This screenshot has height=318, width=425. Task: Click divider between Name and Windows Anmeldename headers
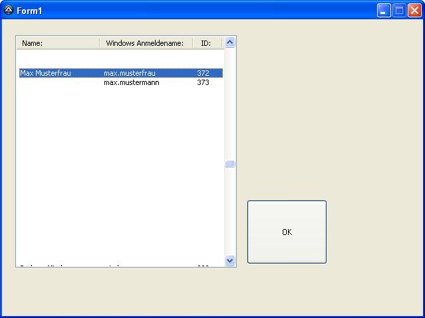coord(100,43)
